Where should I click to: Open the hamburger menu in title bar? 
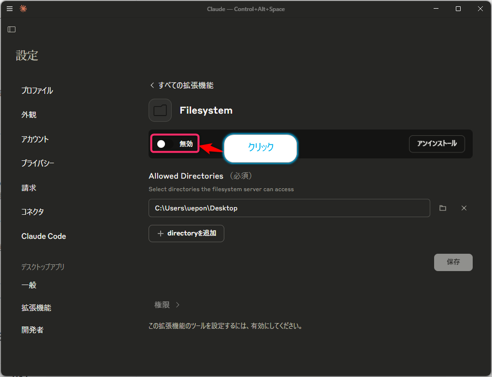point(10,9)
